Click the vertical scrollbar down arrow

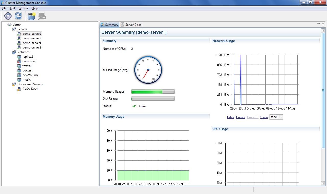click(323, 183)
